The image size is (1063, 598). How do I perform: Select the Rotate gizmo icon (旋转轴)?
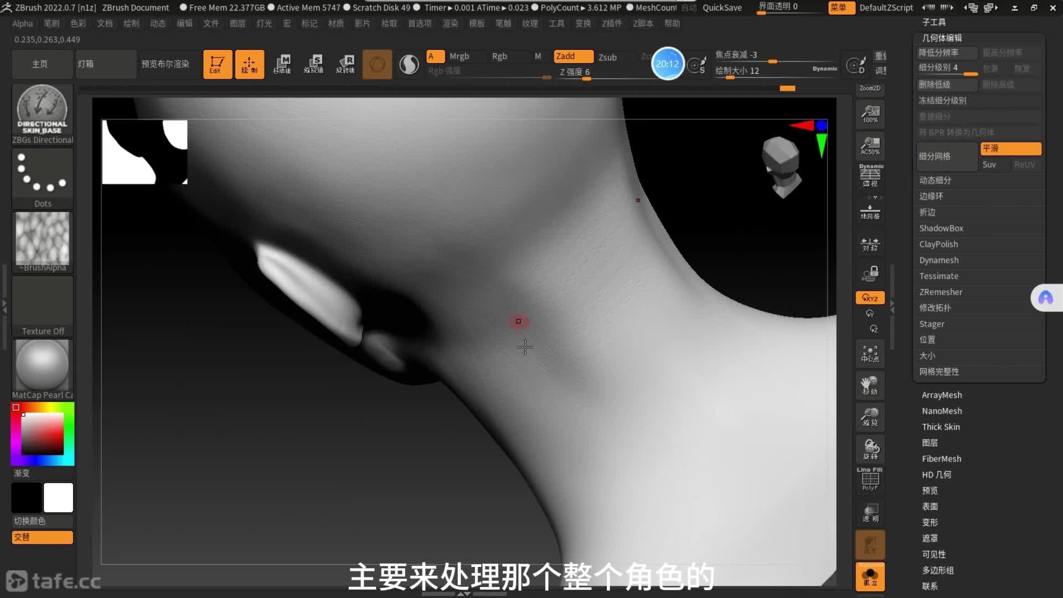[x=345, y=64]
